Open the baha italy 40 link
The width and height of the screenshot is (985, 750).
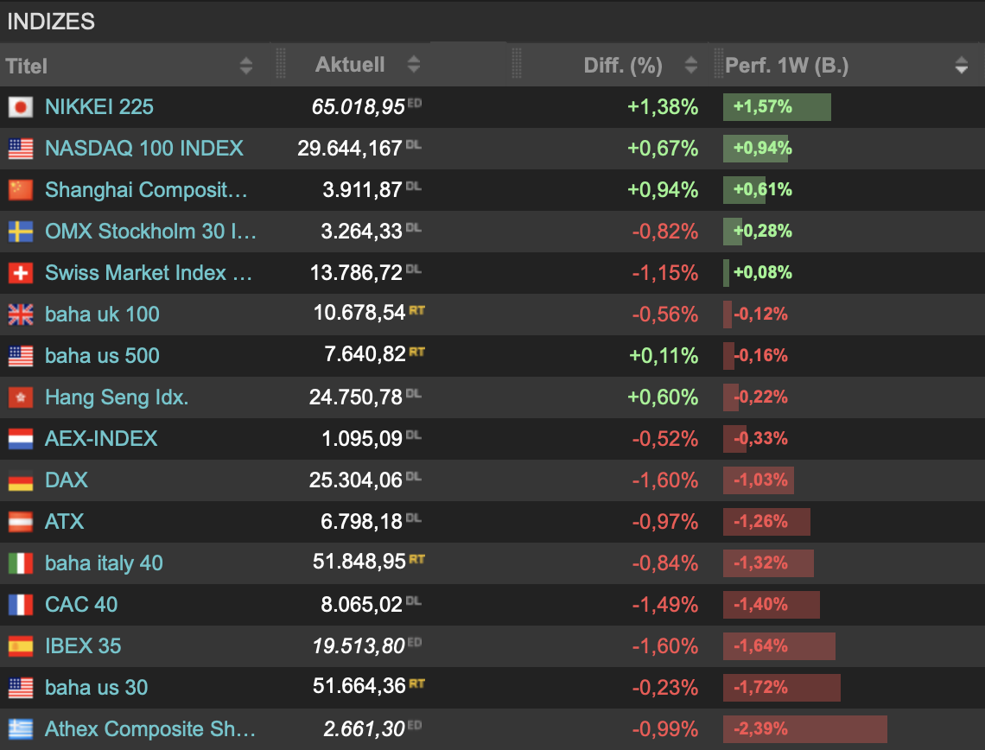tap(105, 562)
